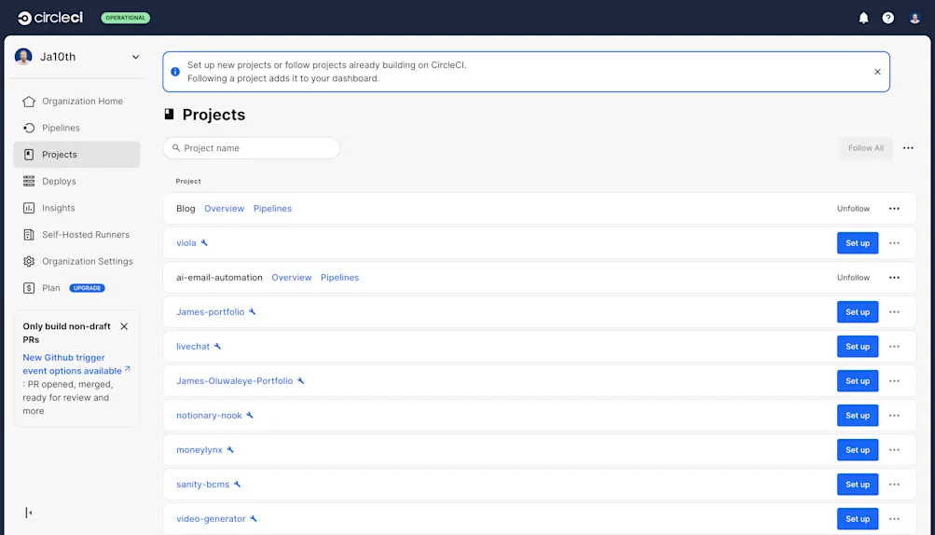Open more options for James-portfolio row
This screenshot has width=935, height=535.
[x=895, y=312]
